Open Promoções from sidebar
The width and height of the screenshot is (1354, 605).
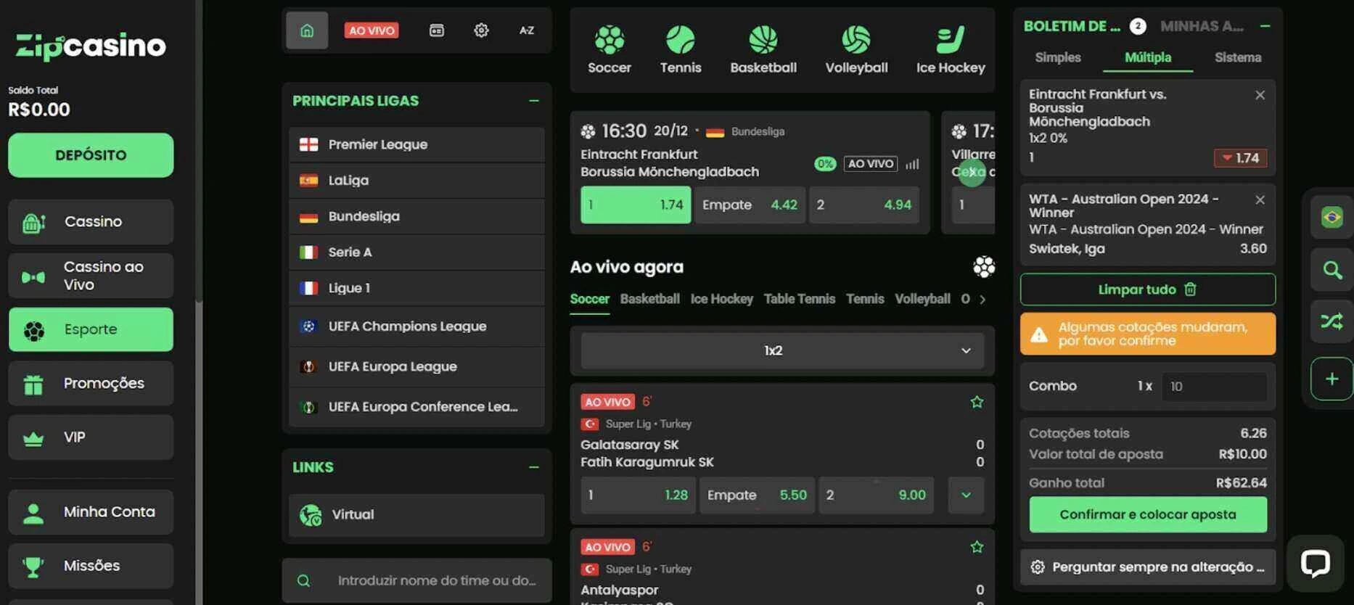[x=91, y=383]
